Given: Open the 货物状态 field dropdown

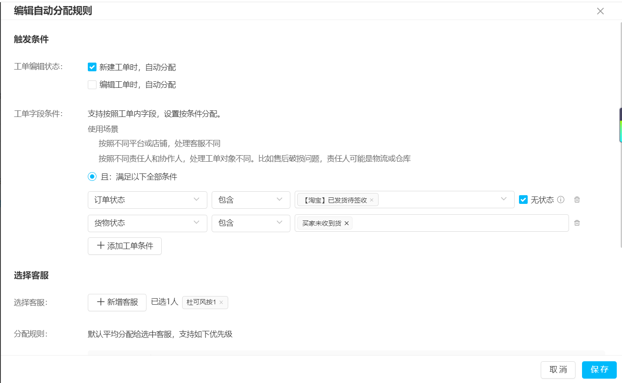Looking at the screenshot, I should (147, 223).
